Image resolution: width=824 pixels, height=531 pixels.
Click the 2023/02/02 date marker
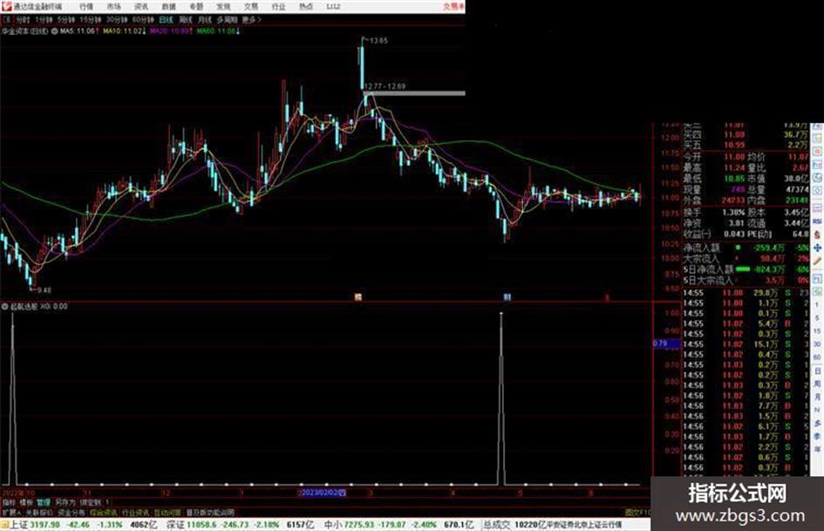coord(322,493)
